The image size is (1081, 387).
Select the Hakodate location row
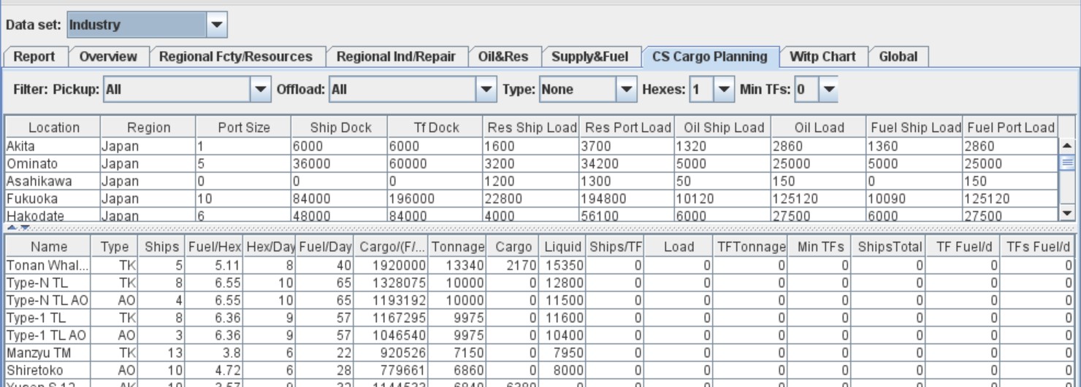pyautogui.click(x=532, y=215)
